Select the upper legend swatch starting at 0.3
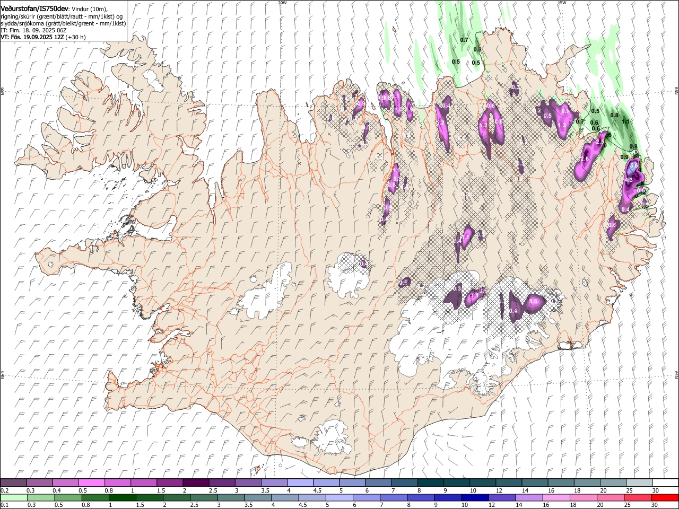 [x=39, y=482]
